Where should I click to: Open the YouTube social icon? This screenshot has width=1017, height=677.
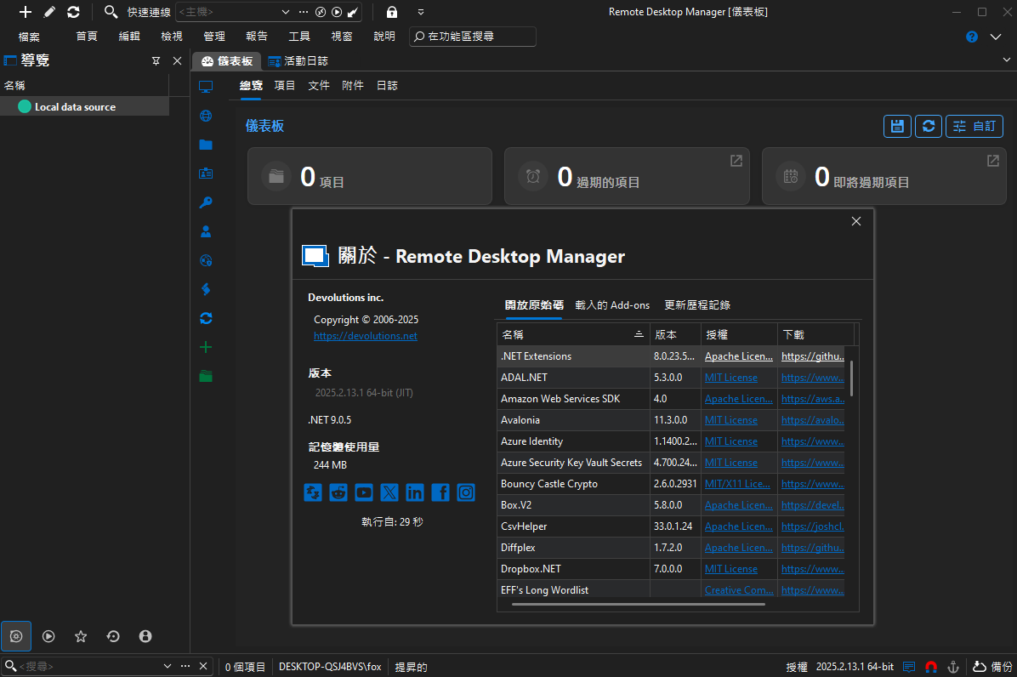click(364, 492)
